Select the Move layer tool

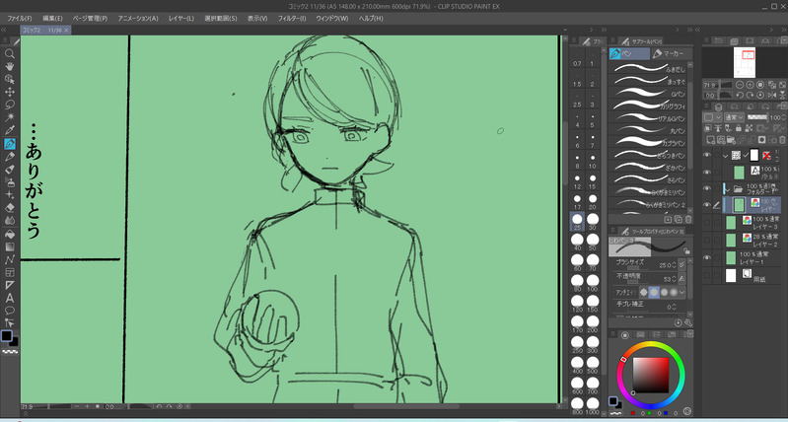coord(10,92)
